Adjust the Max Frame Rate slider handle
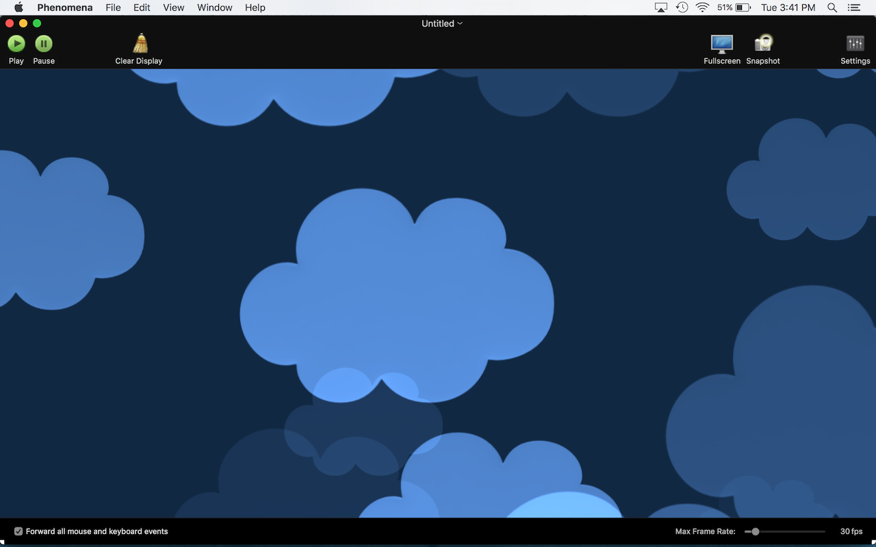This screenshot has width=876, height=547. pyautogui.click(x=756, y=531)
